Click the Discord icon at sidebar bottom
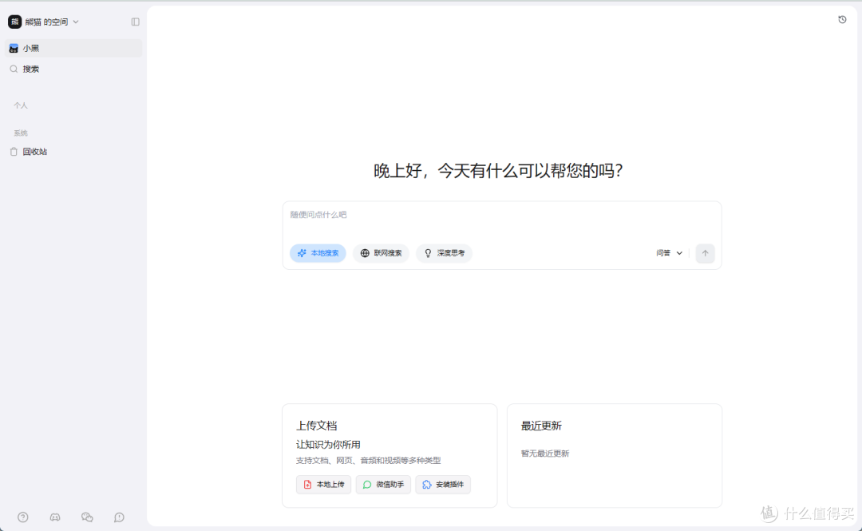The image size is (862, 531). (x=55, y=517)
